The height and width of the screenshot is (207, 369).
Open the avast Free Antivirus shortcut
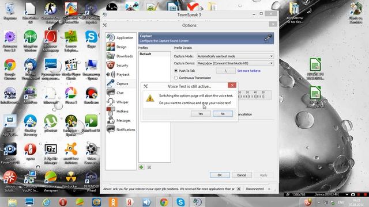pos(71,154)
